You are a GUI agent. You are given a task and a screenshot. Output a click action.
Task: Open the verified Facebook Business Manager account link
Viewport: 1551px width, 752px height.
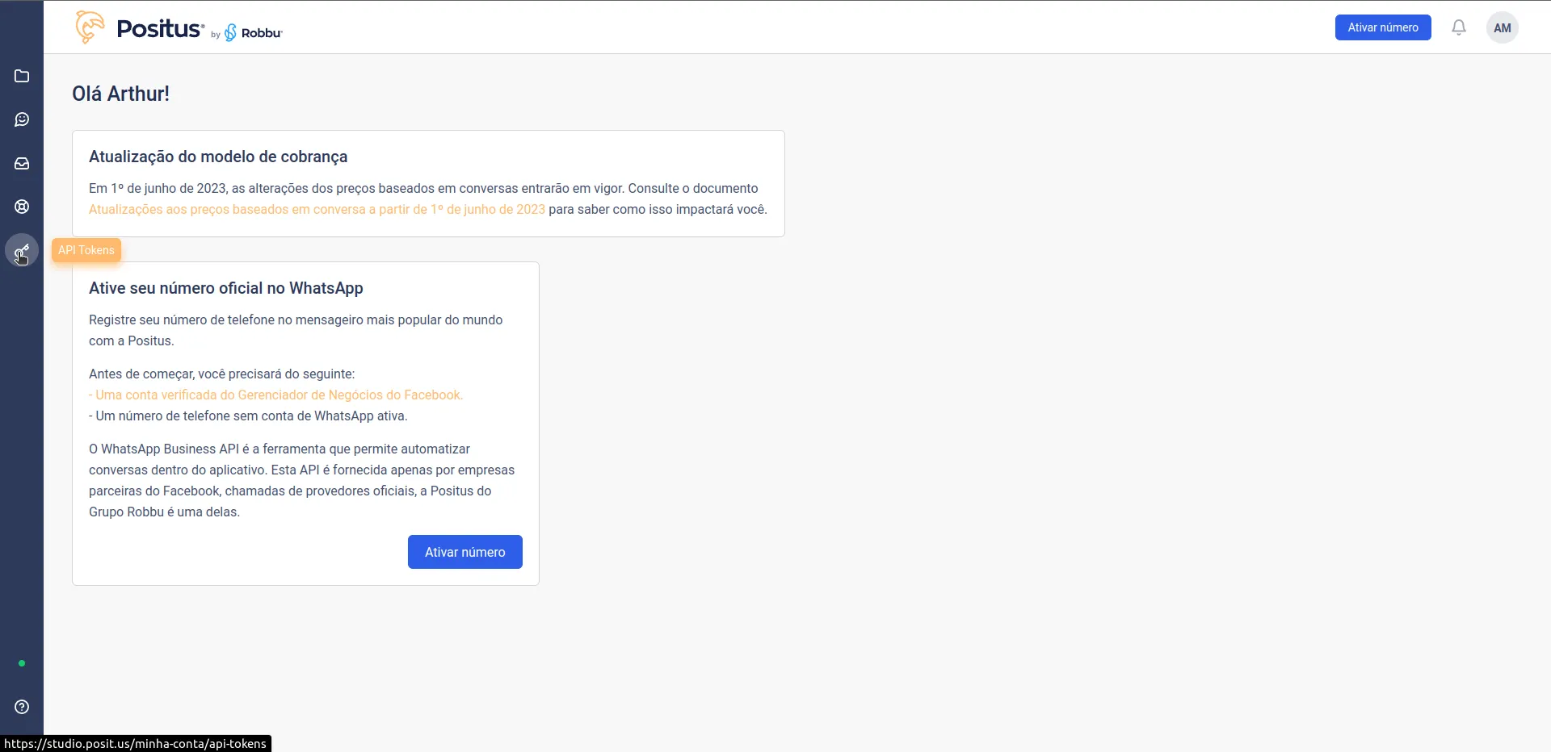tap(275, 395)
